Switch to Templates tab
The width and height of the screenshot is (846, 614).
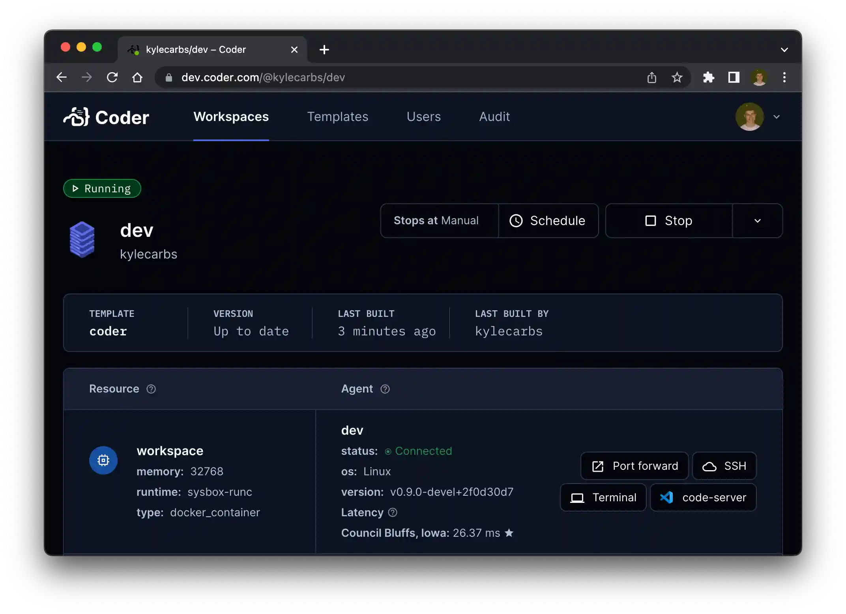coord(337,117)
